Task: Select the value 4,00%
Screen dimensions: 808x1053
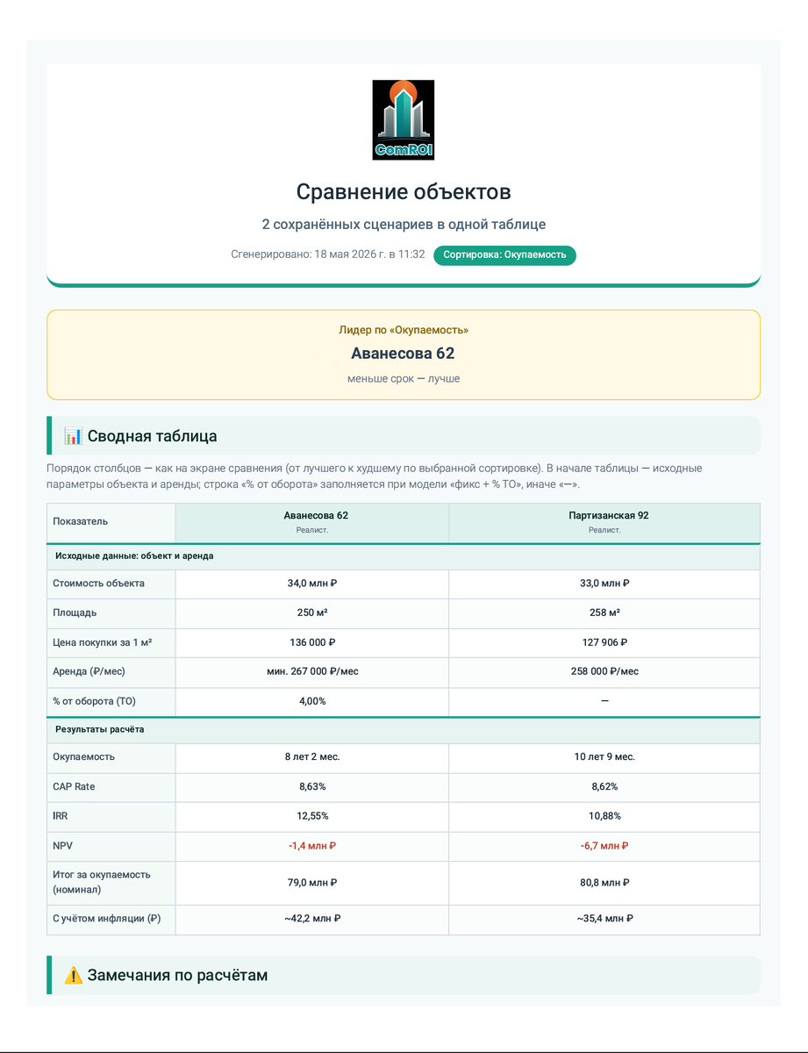Action: coord(312,701)
